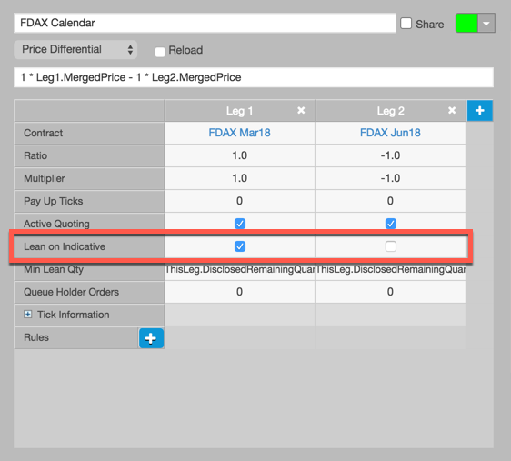Edit Leg 2 Pay Up Ticks value

click(x=390, y=201)
